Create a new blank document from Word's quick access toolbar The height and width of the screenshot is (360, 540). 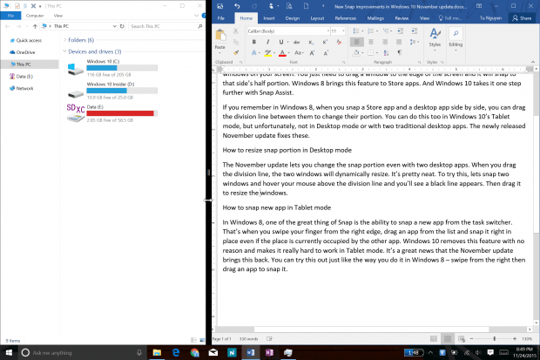pos(306,6)
